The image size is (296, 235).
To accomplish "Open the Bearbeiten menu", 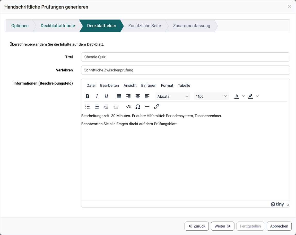I will point(109,86).
